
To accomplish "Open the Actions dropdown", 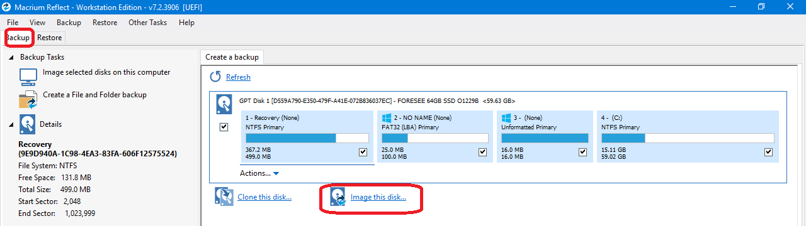I will pyautogui.click(x=259, y=173).
